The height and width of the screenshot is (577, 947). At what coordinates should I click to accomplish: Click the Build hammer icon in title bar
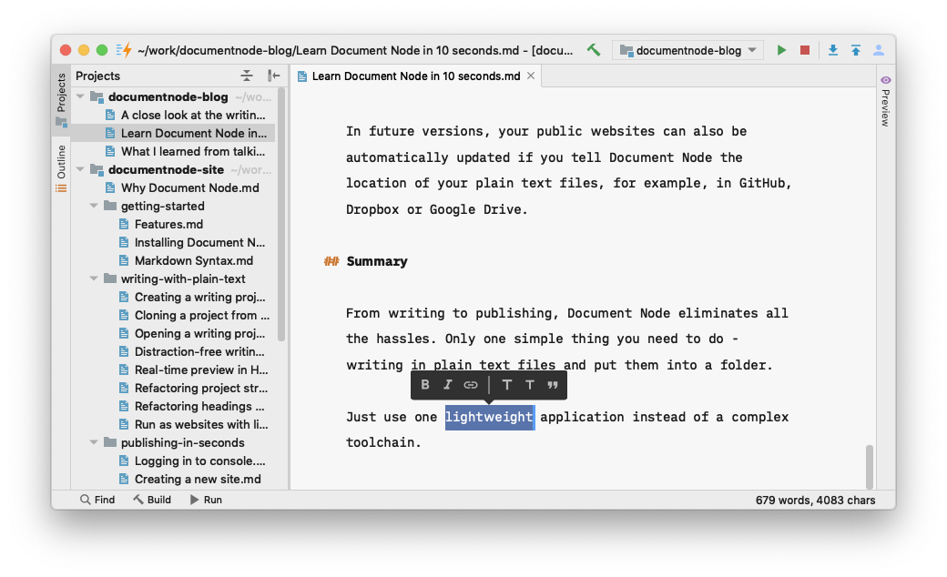[594, 50]
